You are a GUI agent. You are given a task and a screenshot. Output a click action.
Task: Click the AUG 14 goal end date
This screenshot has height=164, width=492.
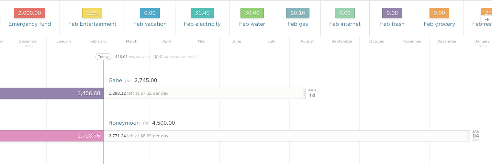tap(312, 93)
